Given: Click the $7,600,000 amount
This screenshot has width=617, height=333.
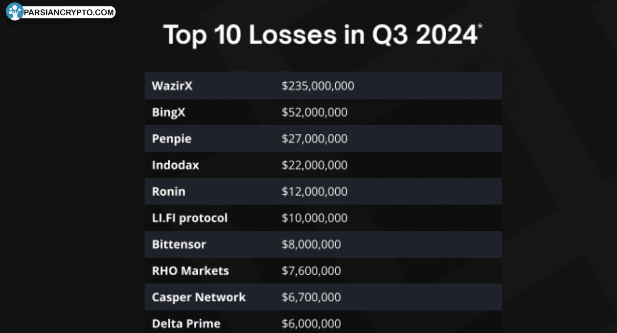Looking at the screenshot, I should tap(311, 271).
